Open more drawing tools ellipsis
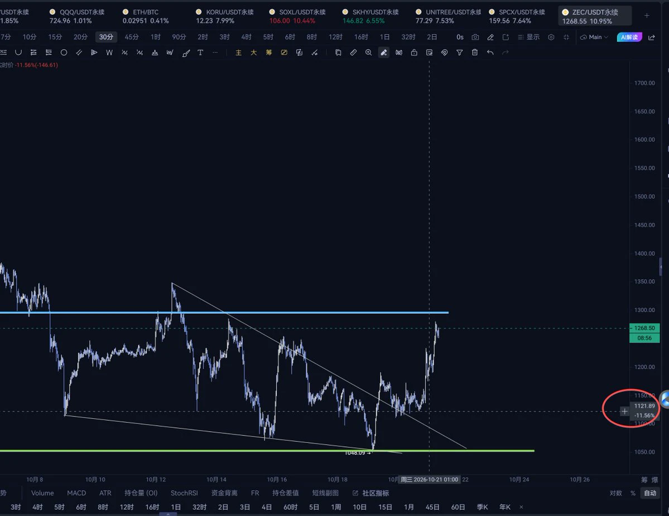The width and height of the screenshot is (669, 516). click(x=215, y=52)
